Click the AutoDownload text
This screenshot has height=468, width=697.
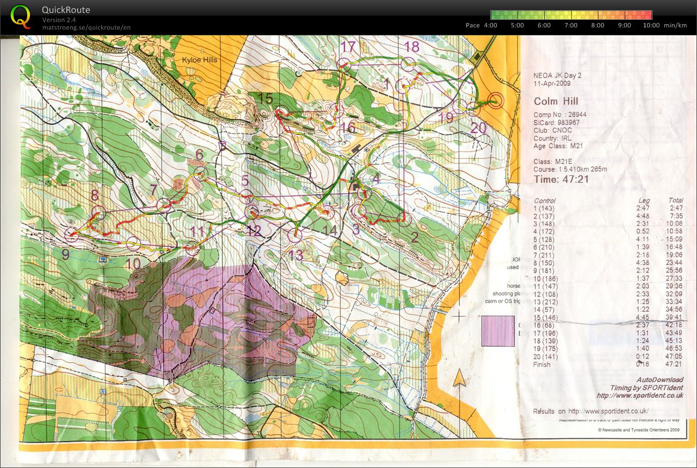[659, 380]
